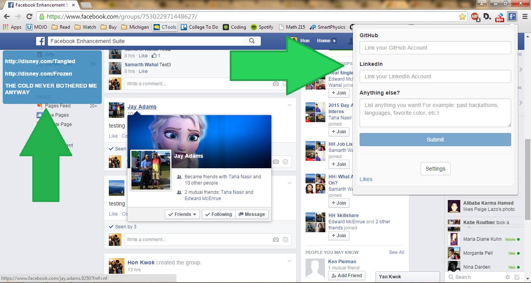Open the Chrome hamburger menu

(524, 17)
